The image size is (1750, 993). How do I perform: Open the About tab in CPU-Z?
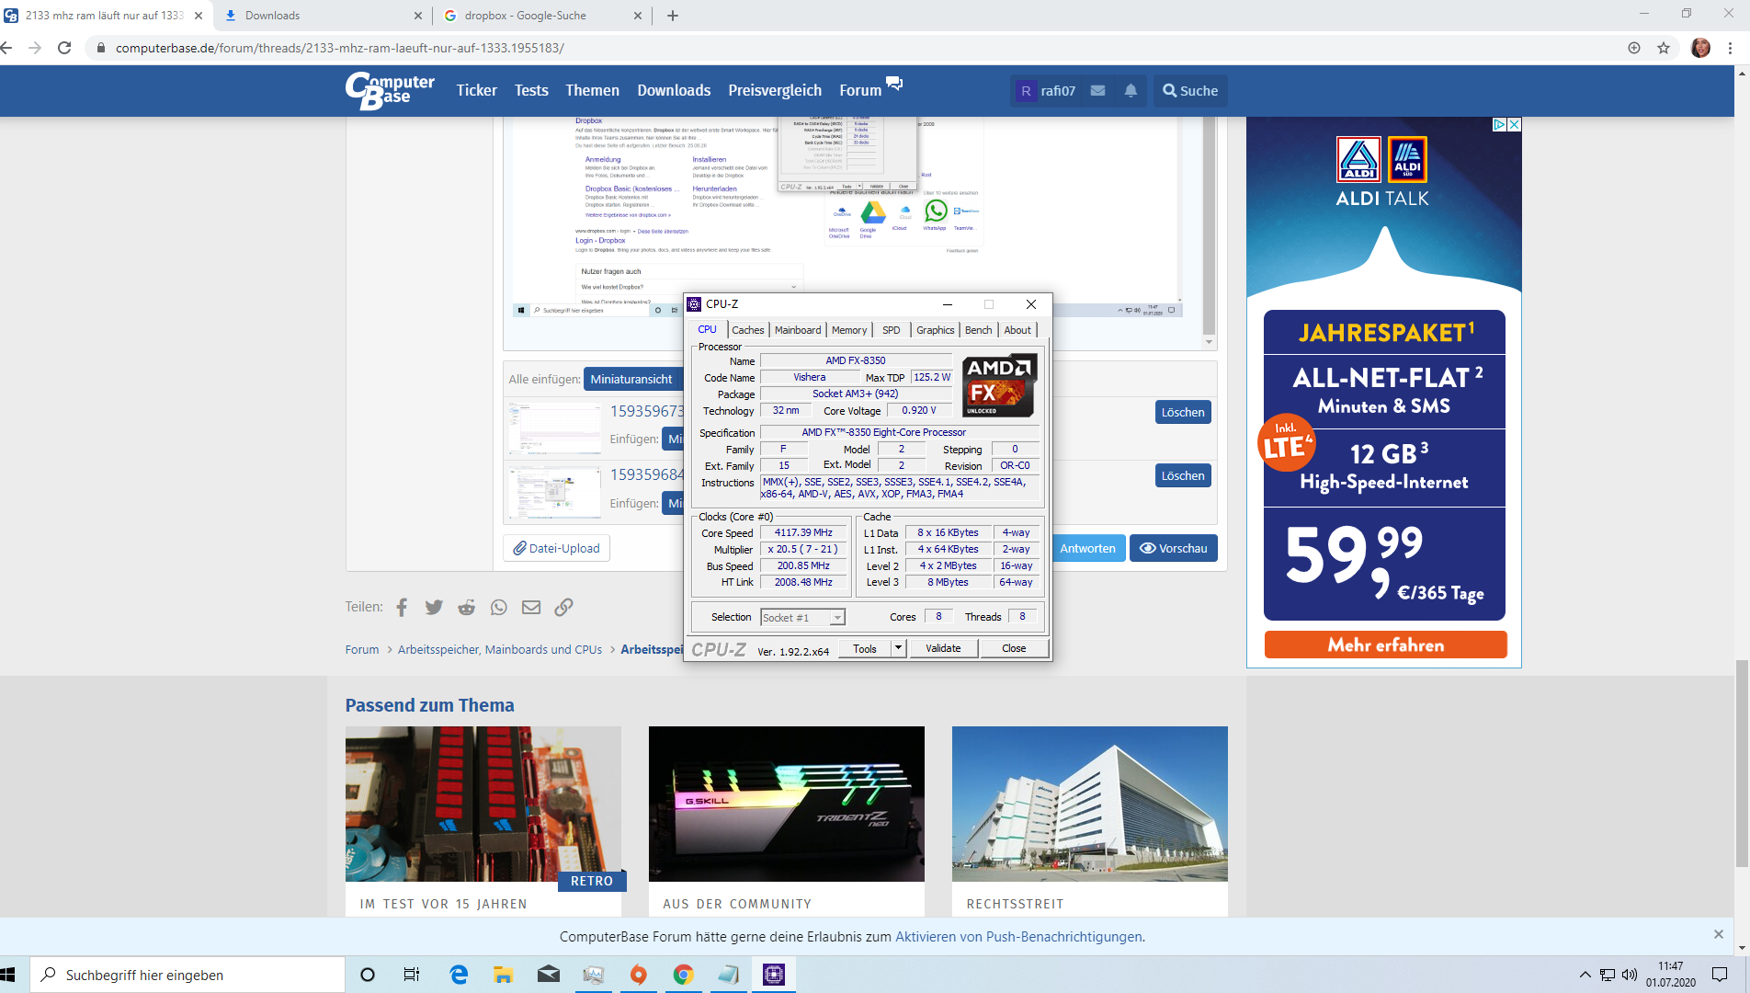coord(1017,330)
